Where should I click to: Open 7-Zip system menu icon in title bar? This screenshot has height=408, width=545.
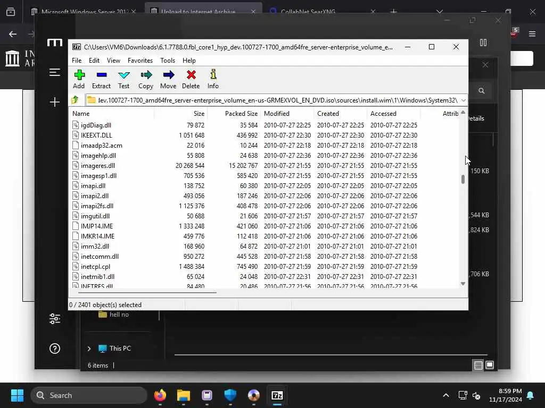pyautogui.click(x=77, y=47)
